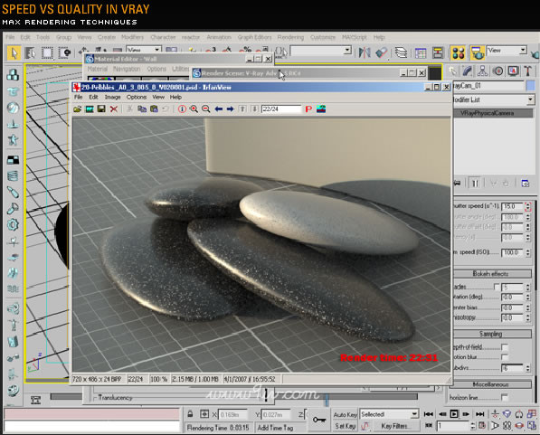
Task: Click the Set Keys large key icon
Action: coord(319,420)
